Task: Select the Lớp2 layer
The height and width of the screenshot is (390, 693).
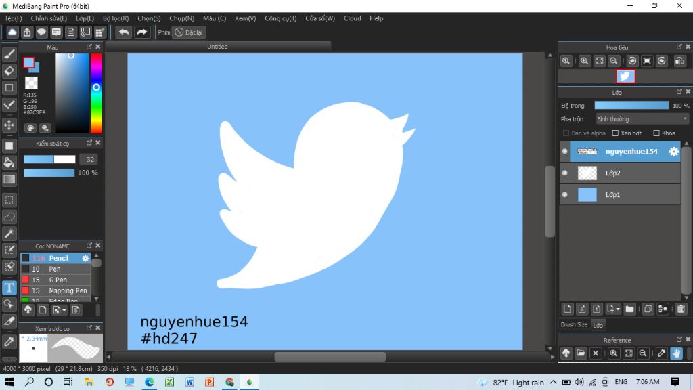Action: (620, 173)
